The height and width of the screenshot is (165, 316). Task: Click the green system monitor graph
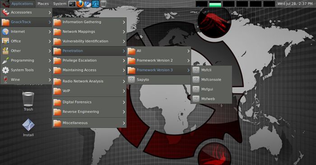(x=215, y=4)
